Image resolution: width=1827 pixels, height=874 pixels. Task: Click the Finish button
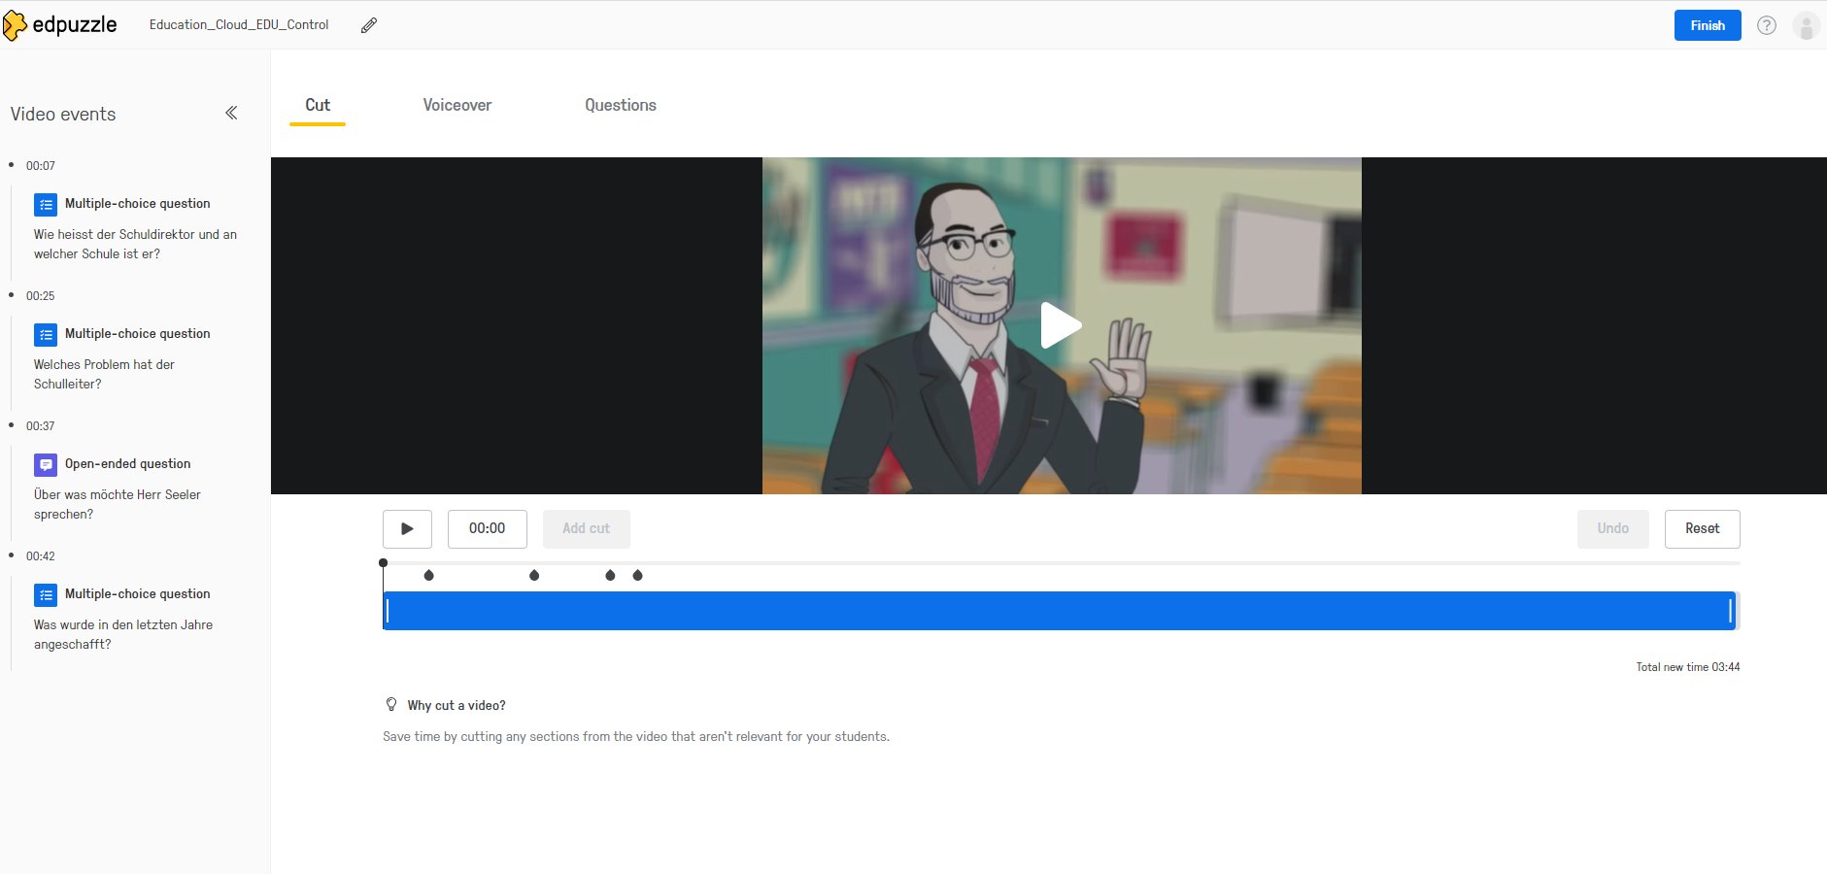[x=1708, y=25]
